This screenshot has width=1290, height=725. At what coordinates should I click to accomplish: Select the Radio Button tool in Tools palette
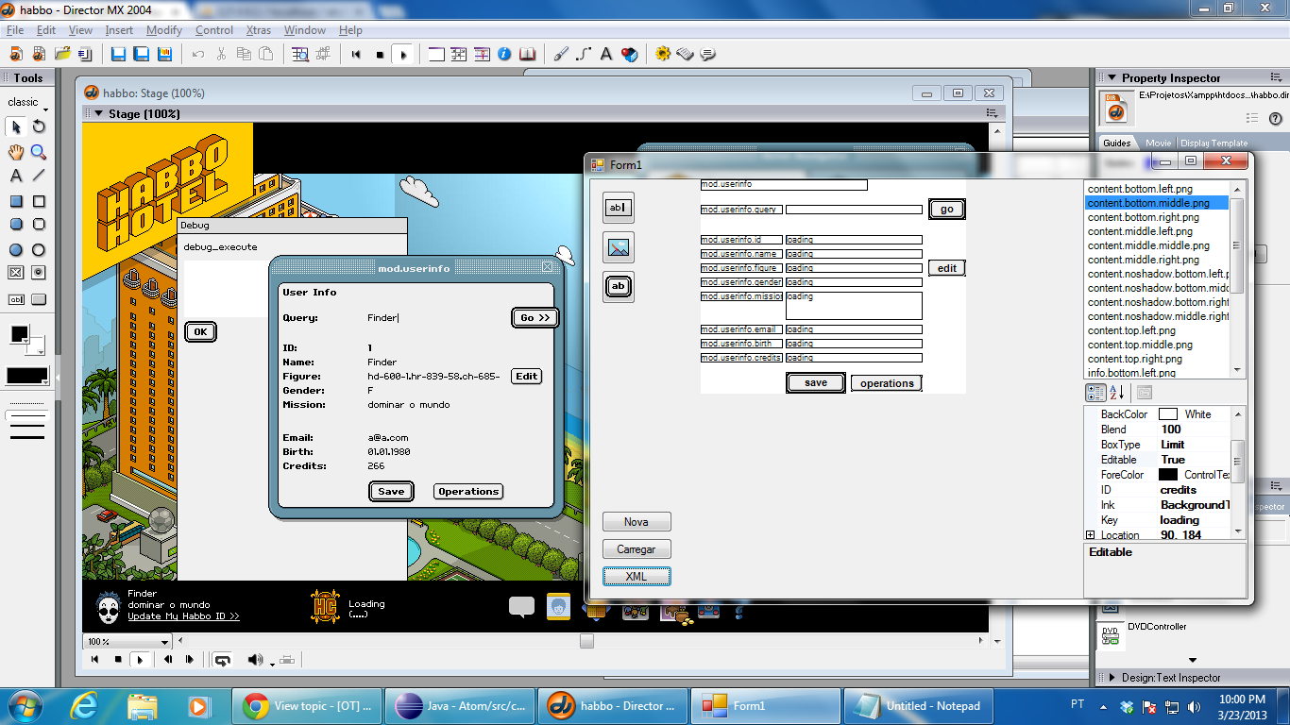click(39, 273)
